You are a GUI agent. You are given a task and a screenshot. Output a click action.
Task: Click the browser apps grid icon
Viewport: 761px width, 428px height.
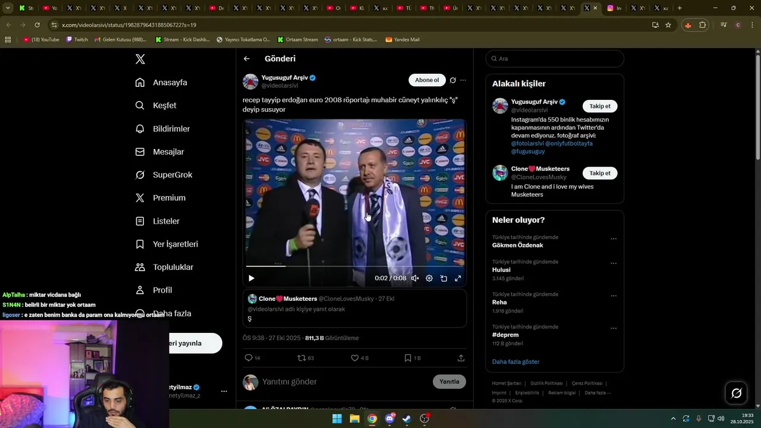point(8,40)
